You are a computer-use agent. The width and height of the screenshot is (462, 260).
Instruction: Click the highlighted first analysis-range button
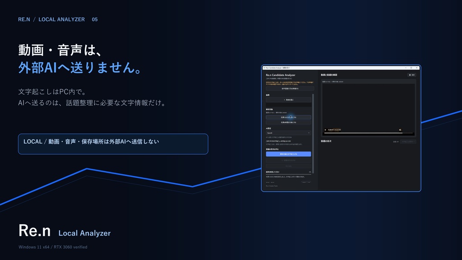point(288,117)
